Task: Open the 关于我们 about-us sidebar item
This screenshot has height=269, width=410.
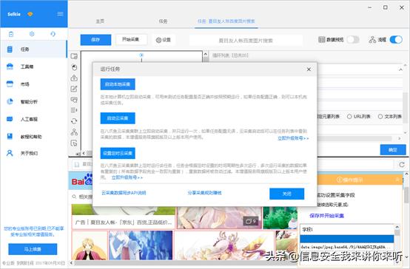Action: [x=34, y=153]
